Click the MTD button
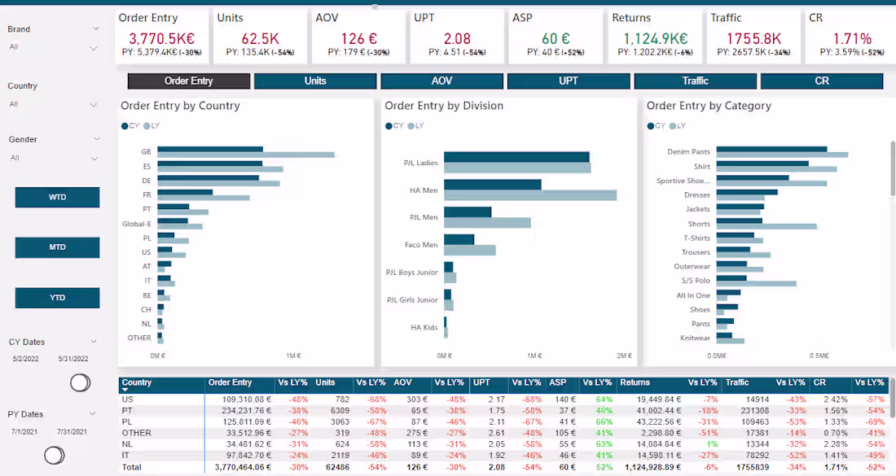The height and width of the screenshot is (476, 896). click(x=57, y=247)
